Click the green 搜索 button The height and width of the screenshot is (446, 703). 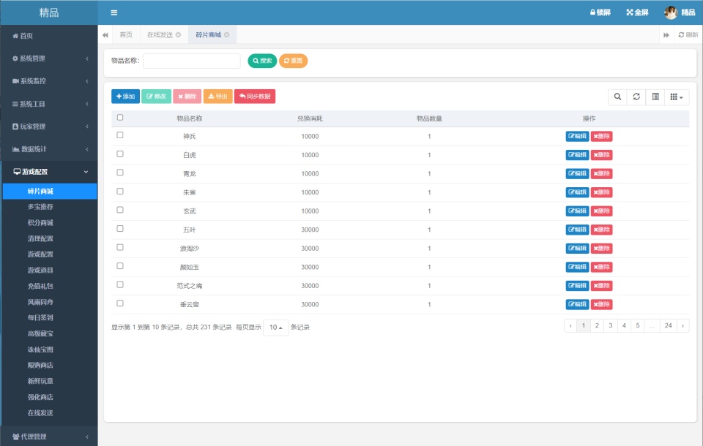262,61
